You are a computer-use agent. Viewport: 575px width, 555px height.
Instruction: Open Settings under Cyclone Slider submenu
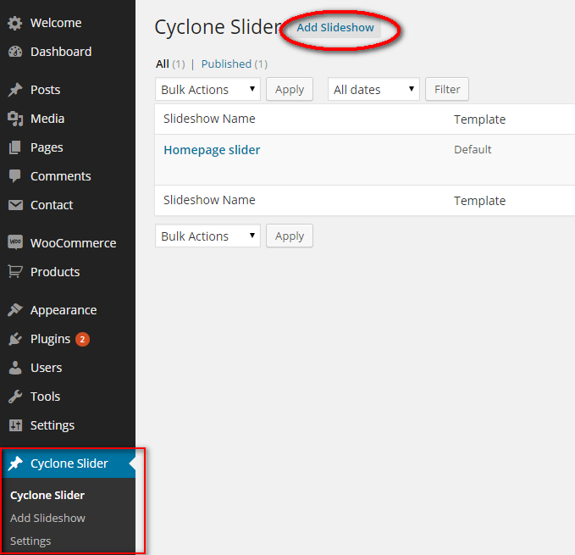pos(30,541)
